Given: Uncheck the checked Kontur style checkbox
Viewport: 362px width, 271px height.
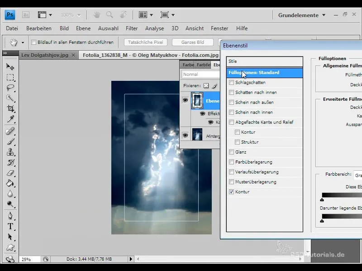Looking at the screenshot, I should pyautogui.click(x=231, y=192).
